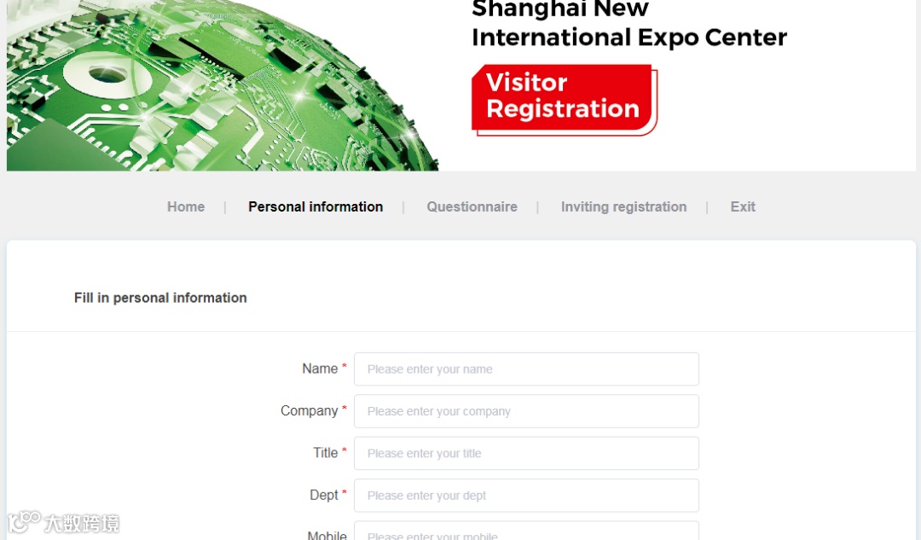Click the 'Dept' field label
This screenshot has height=540, width=921.
click(x=324, y=496)
